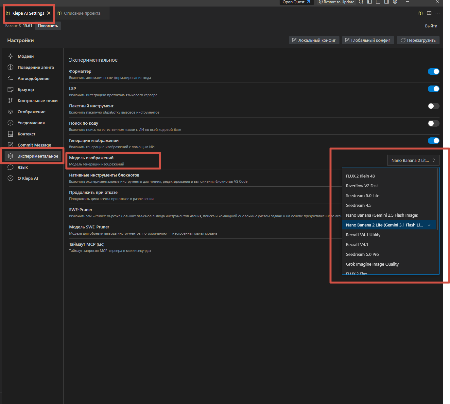450x404 pixels.
Task: Click Restart to Update in title bar
Action: pos(337,2)
